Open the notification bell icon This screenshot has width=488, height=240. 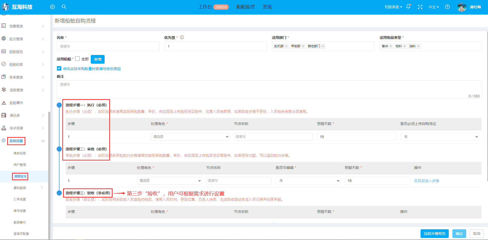[408, 7]
